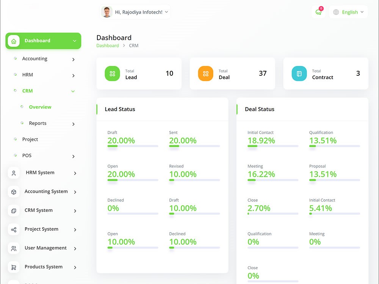Screen dimensions: 379x284
Task: Select the CRM menu item
Action: (x=27, y=91)
